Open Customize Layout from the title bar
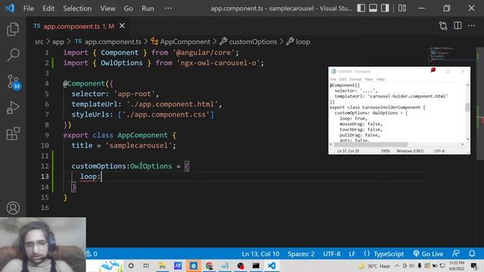The width and height of the screenshot is (484, 272). pyautogui.click(x=402, y=8)
